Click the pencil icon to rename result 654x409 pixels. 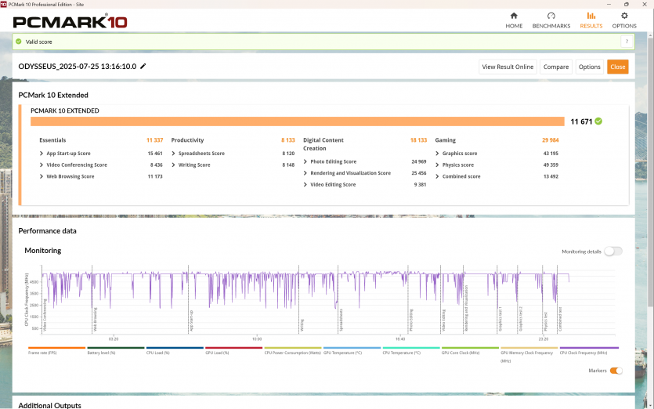coord(143,67)
